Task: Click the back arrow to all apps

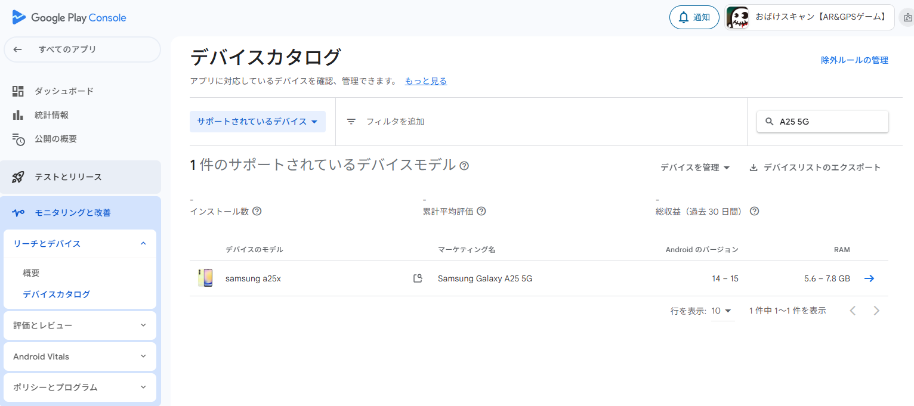Action: (18, 49)
